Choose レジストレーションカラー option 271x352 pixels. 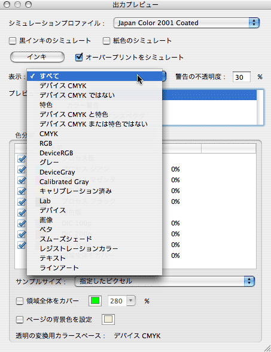click(95, 249)
